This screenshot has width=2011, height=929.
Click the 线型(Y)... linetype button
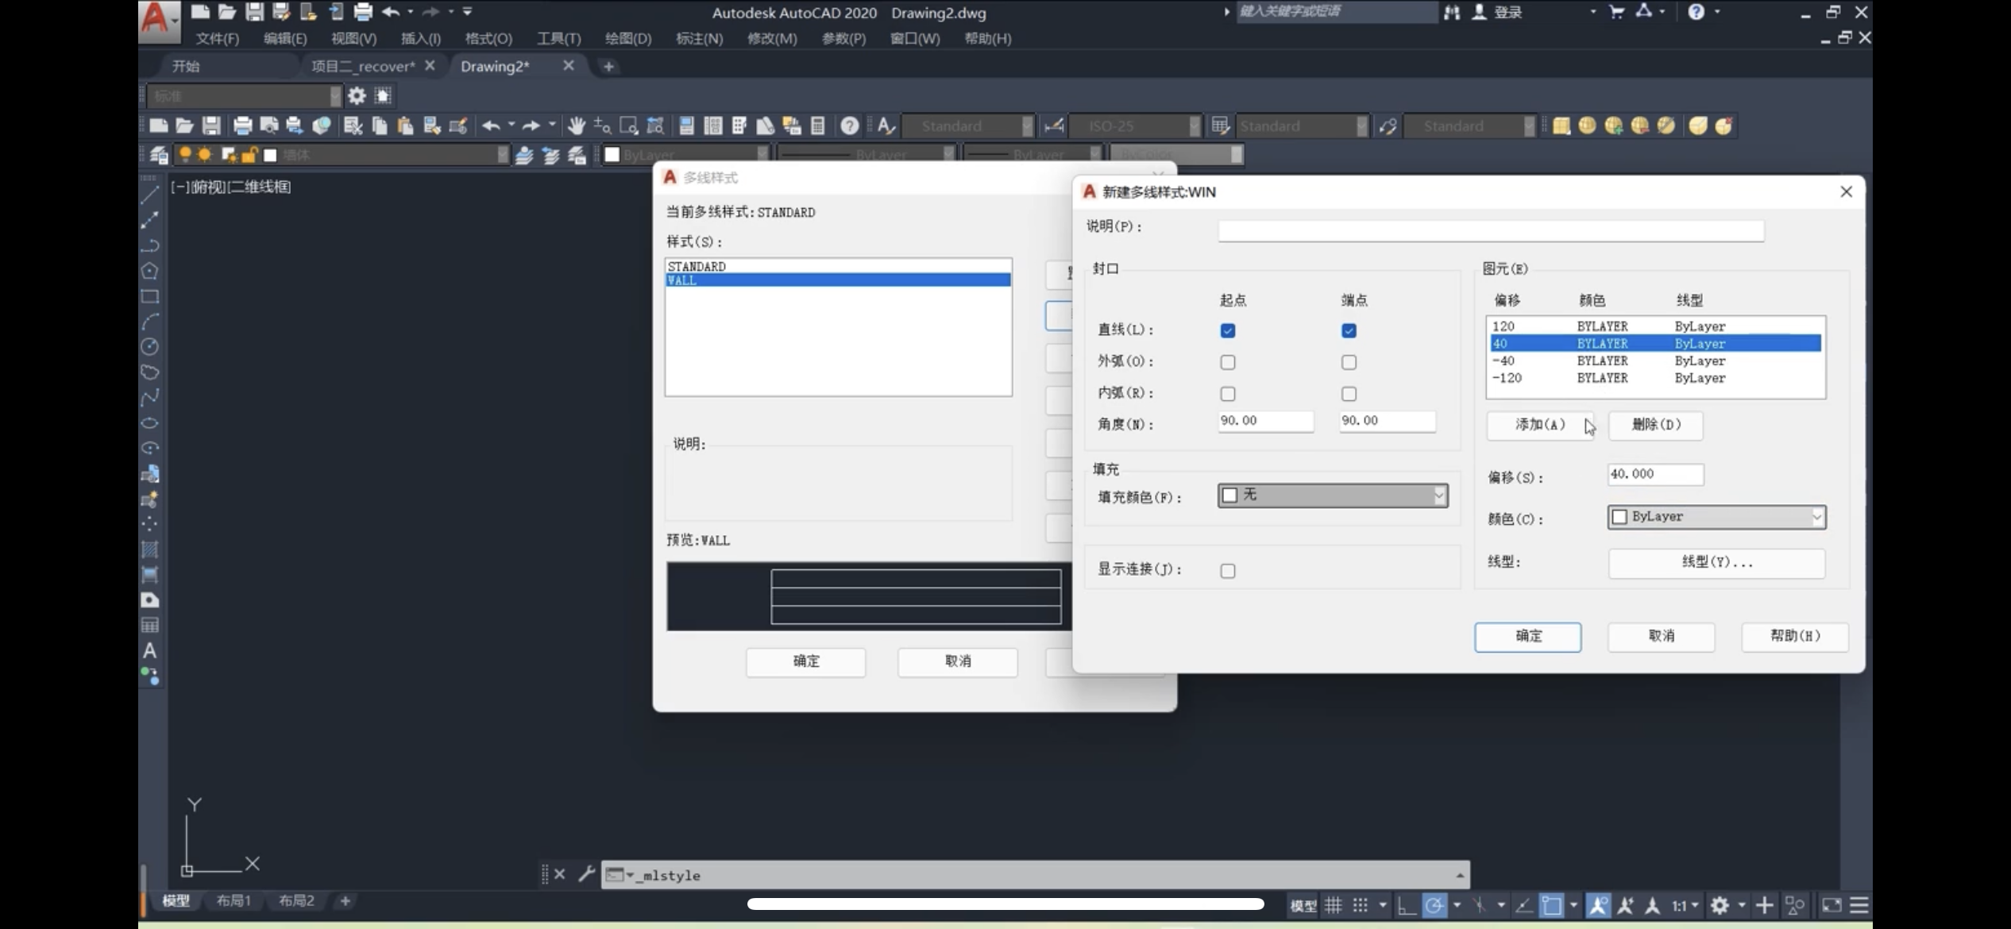point(1716,562)
